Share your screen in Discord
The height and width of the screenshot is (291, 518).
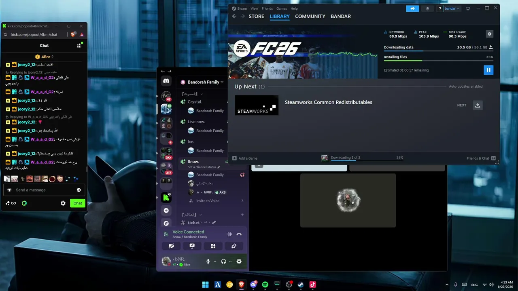(x=192, y=246)
